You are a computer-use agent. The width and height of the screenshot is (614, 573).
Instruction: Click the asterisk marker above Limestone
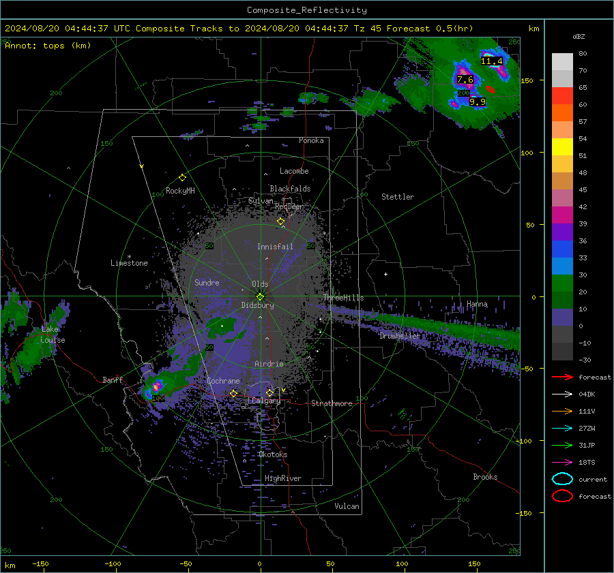coord(129,257)
